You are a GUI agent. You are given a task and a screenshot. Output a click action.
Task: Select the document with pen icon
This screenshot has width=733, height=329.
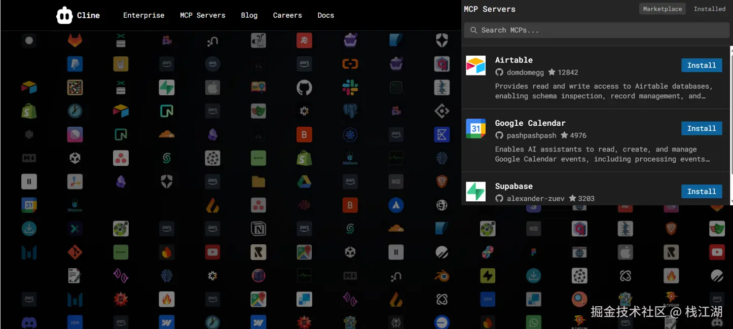point(75,276)
